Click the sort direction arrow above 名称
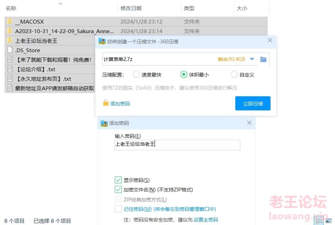The width and height of the screenshot is (335, 225). [60, 3]
